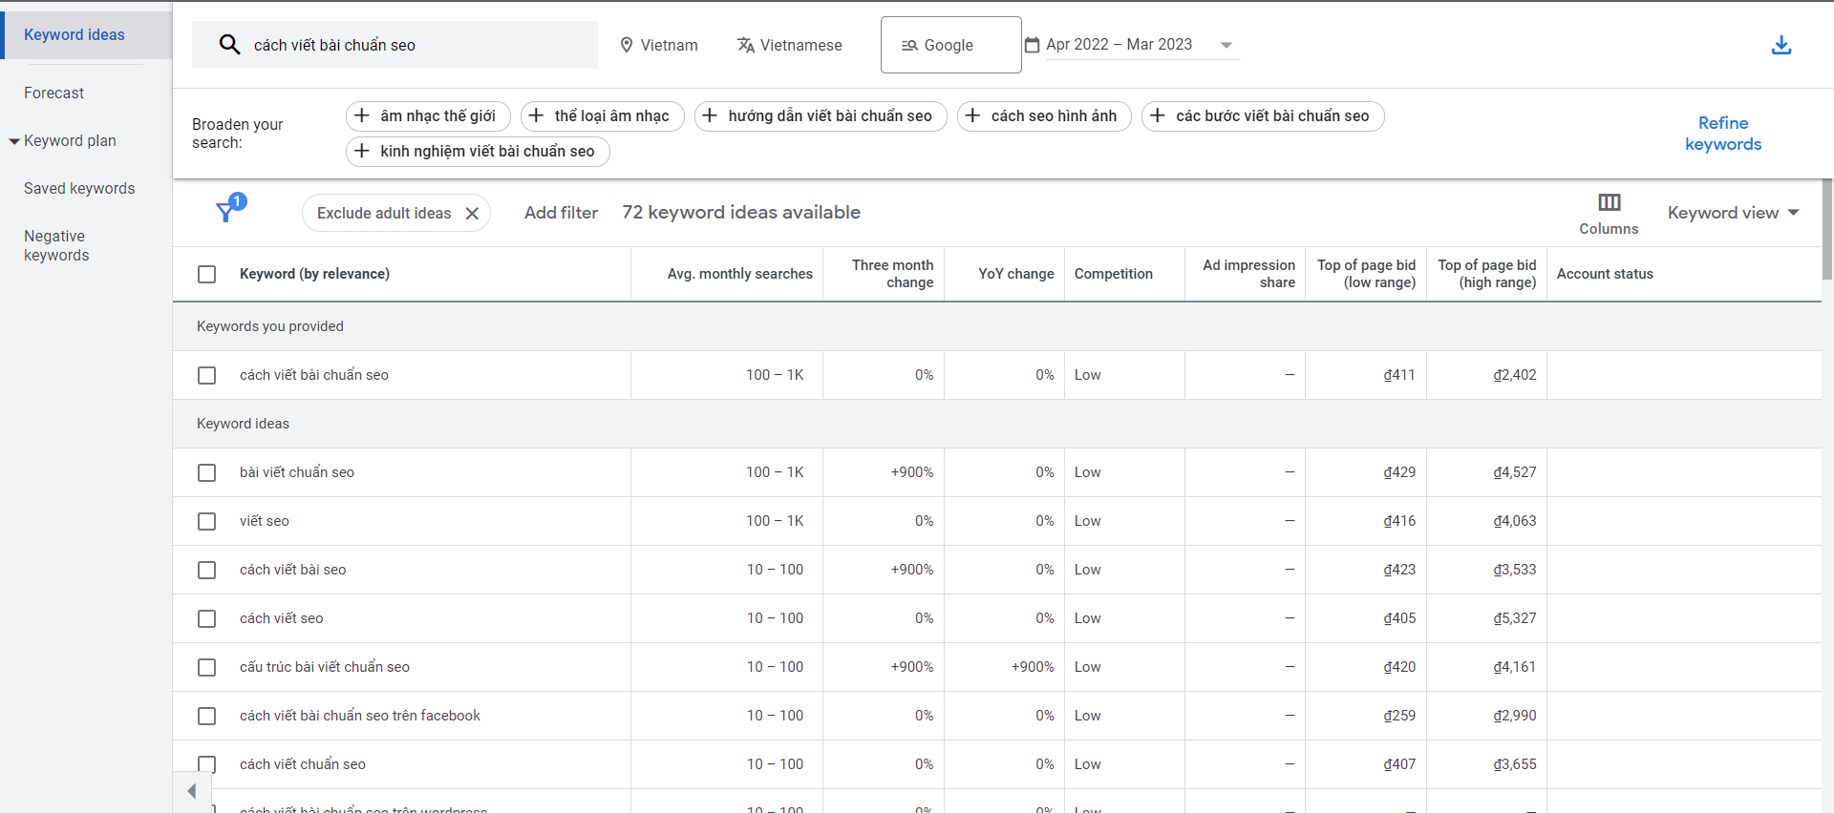Add 'thể loại âm nhạc' suggestion
The height and width of the screenshot is (813, 1834).
coord(602,115)
